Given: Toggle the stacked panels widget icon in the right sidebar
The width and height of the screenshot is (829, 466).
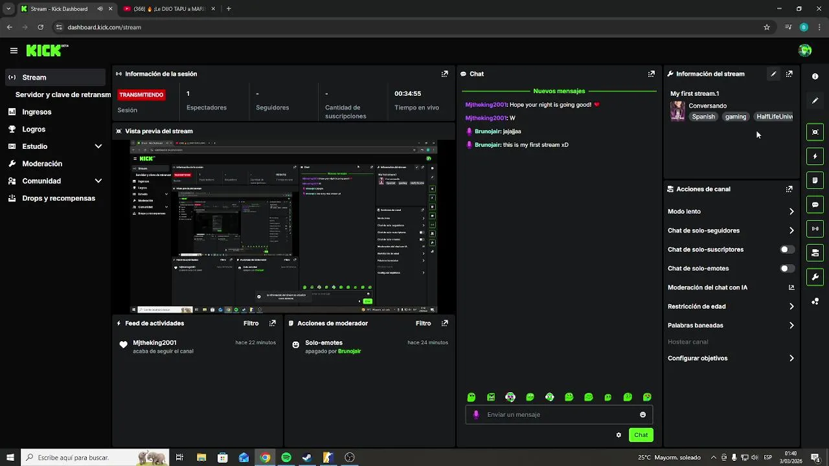Looking at the screenshot, I should coord(815,252).
